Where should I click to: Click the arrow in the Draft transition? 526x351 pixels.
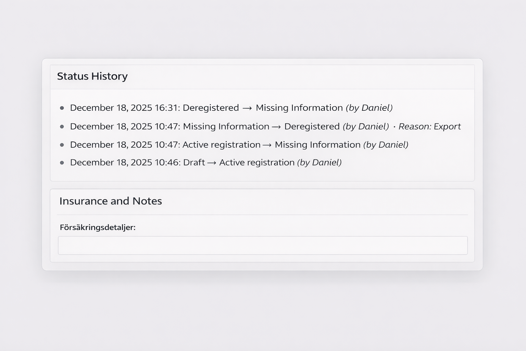212,162
